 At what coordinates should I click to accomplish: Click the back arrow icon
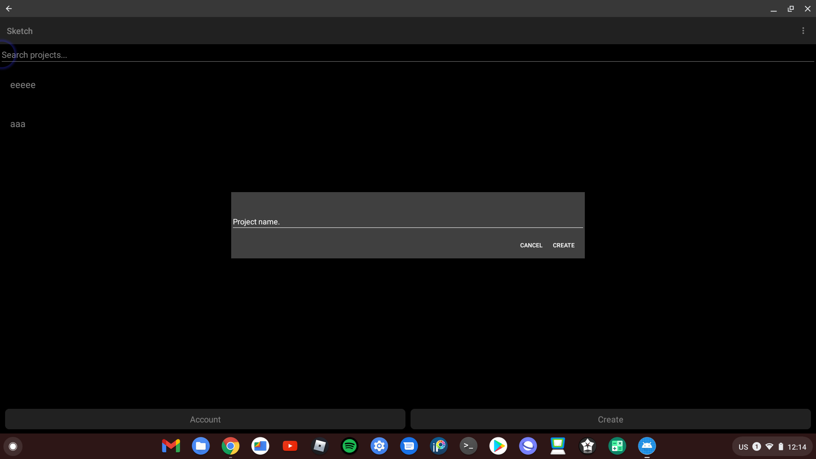(9, 8)
